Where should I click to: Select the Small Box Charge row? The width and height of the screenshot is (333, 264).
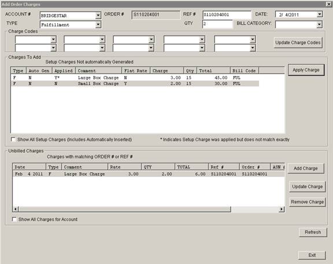pos(135,83)
